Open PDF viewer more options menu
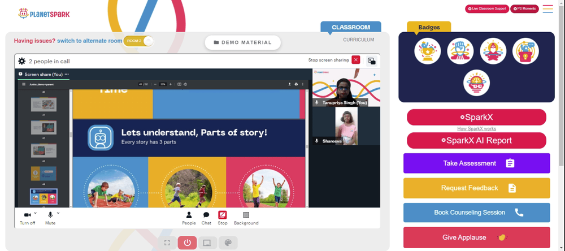 (303, 84)
